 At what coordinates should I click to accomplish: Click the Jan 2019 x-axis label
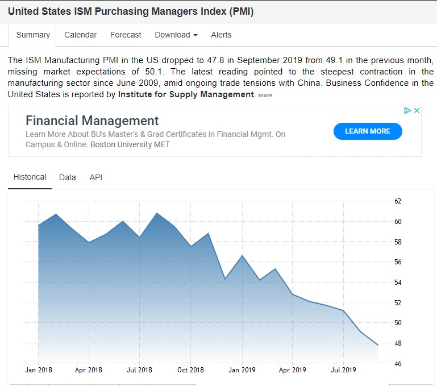tap(242, 370)
